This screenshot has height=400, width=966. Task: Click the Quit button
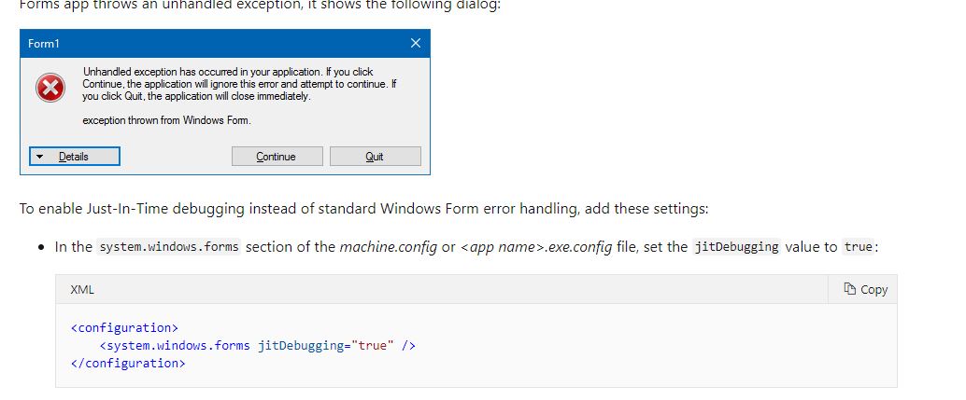pyautogui.click(x=376, y=156)
